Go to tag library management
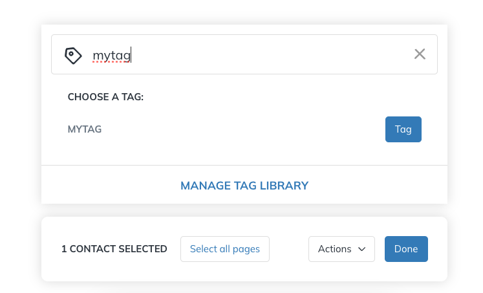The width and height of the screenshot is (483, 293). 244,186
